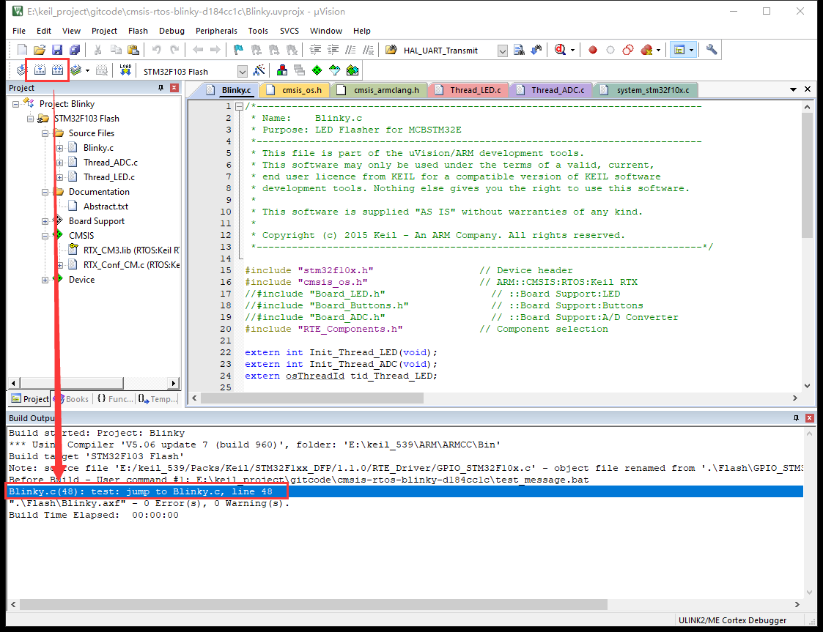This screenshot has height=632, width=823.
Task: Save the current file with floppy icon
Action: pos(56,50)
